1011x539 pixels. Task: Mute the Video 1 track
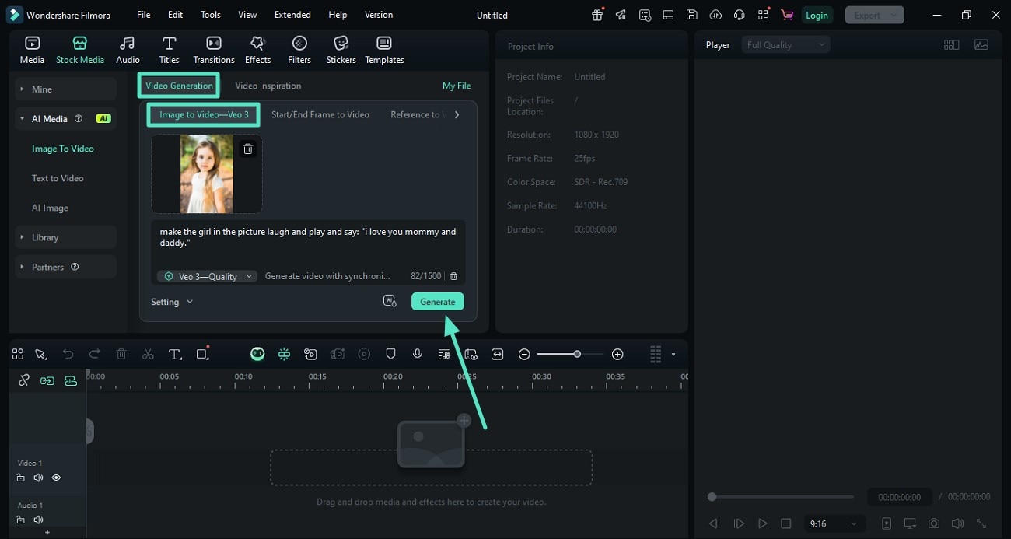(38, 478)
